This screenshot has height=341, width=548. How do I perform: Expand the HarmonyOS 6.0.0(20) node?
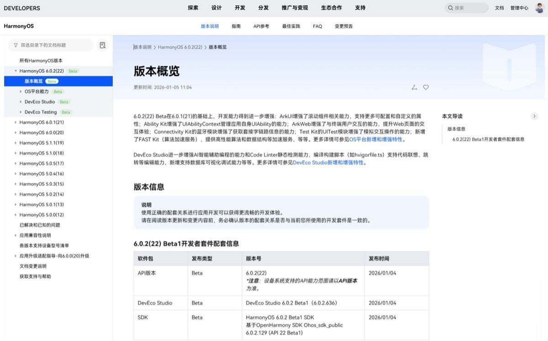[16, 133]
